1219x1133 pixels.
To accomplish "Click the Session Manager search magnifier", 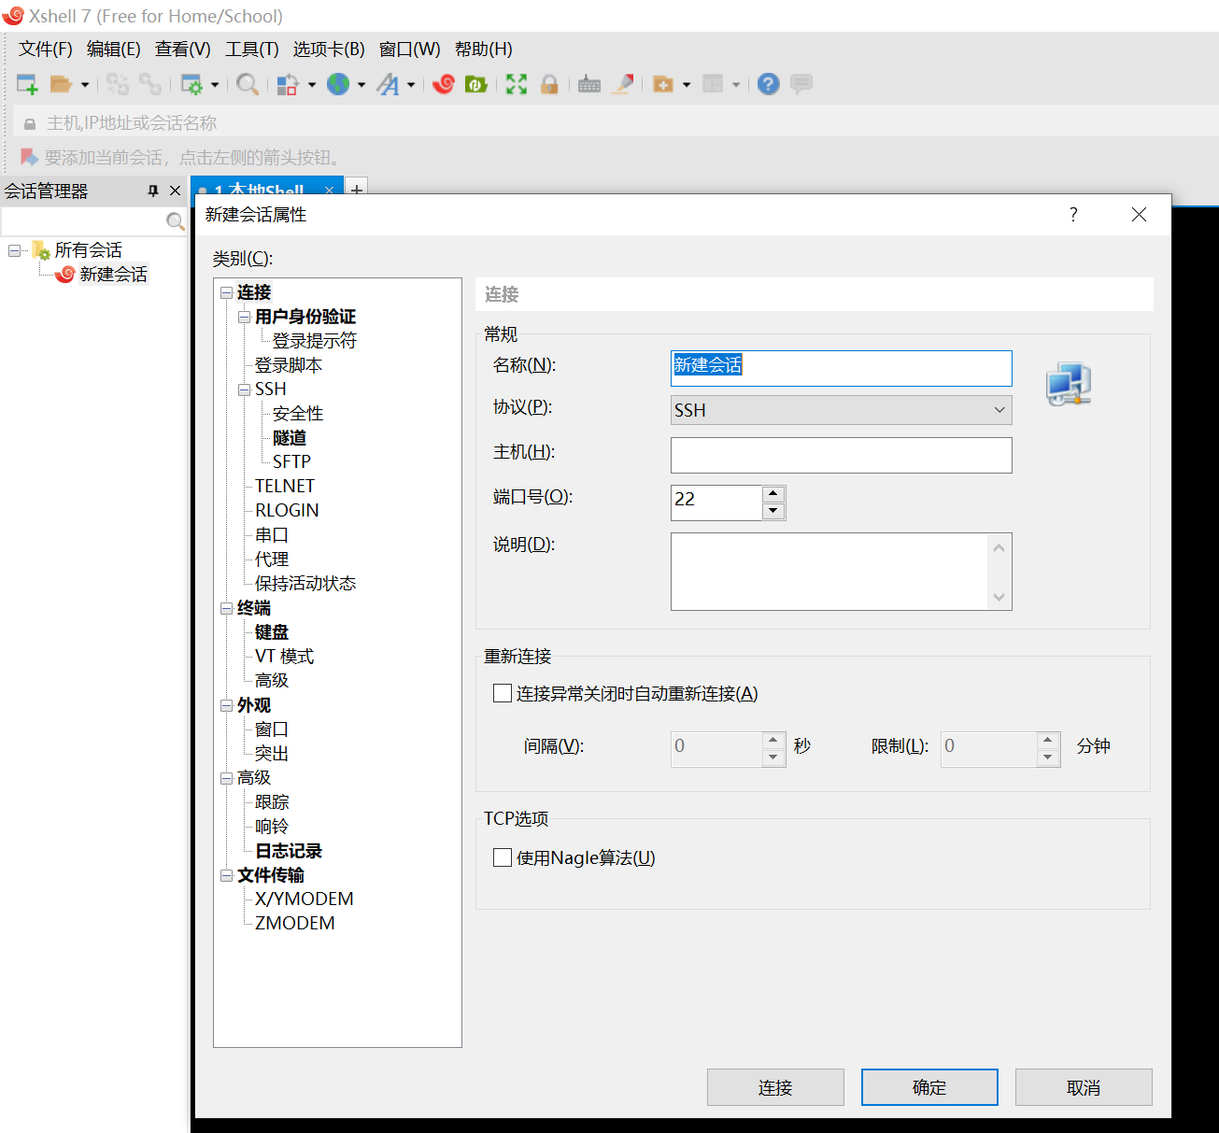I will (x=175, y=221).
